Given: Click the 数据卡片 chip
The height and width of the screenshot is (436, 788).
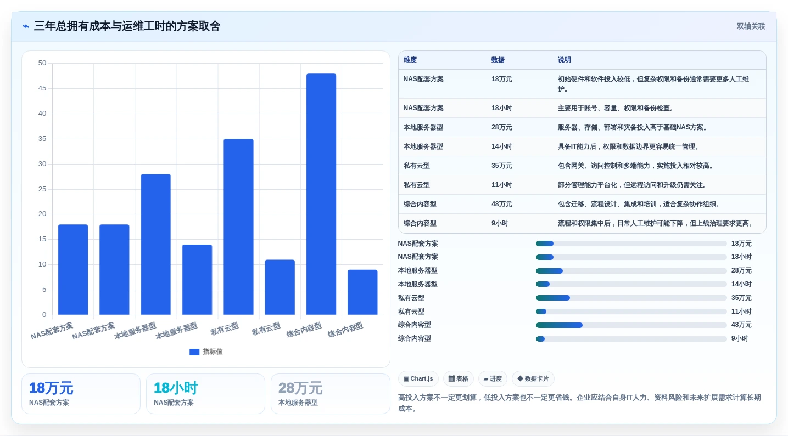Looking at the screenshot, I should (x=533, y=379).
